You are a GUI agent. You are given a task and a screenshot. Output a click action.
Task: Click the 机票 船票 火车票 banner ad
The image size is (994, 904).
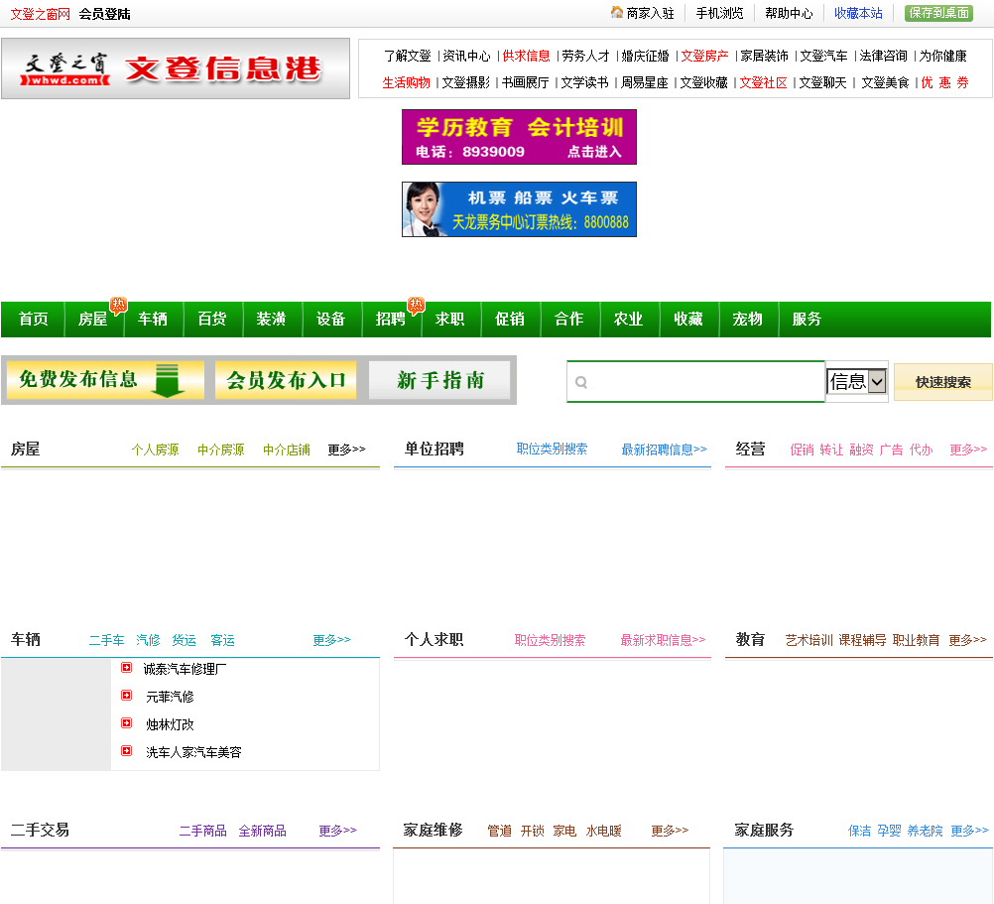tap(519, 209)
